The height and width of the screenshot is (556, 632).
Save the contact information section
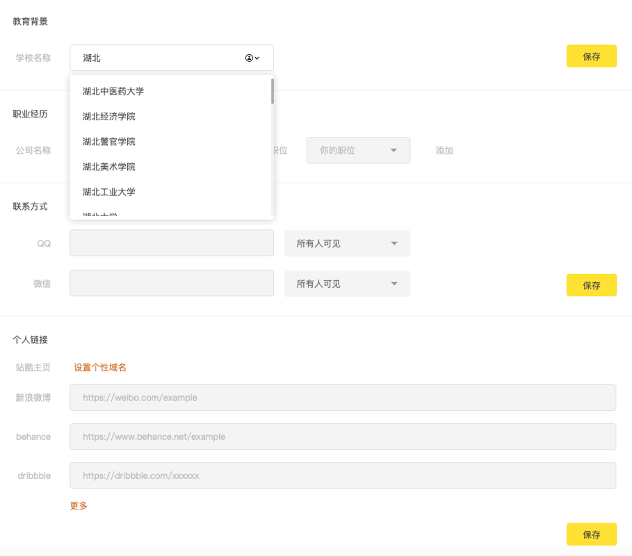pos(592,285)
